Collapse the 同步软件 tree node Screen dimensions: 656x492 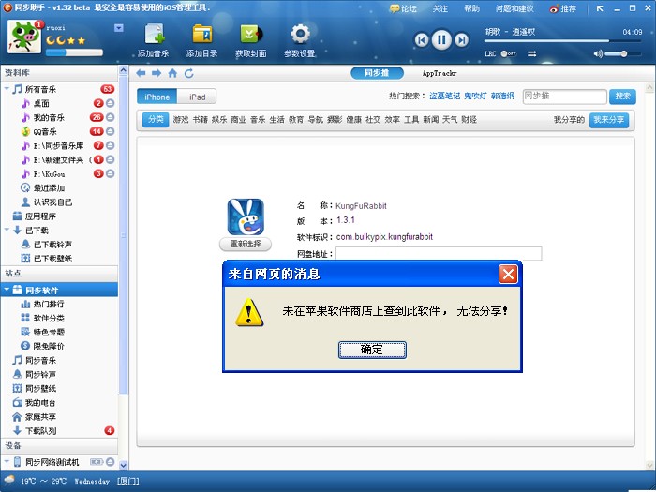[x=7, y=290]
